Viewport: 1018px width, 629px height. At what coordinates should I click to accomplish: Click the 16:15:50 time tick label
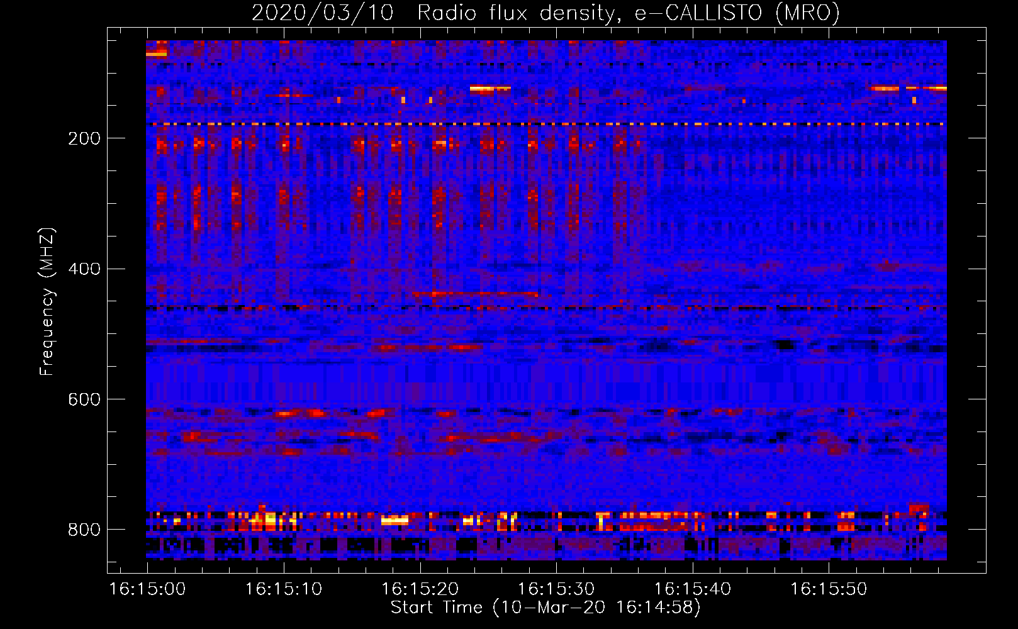829,589
